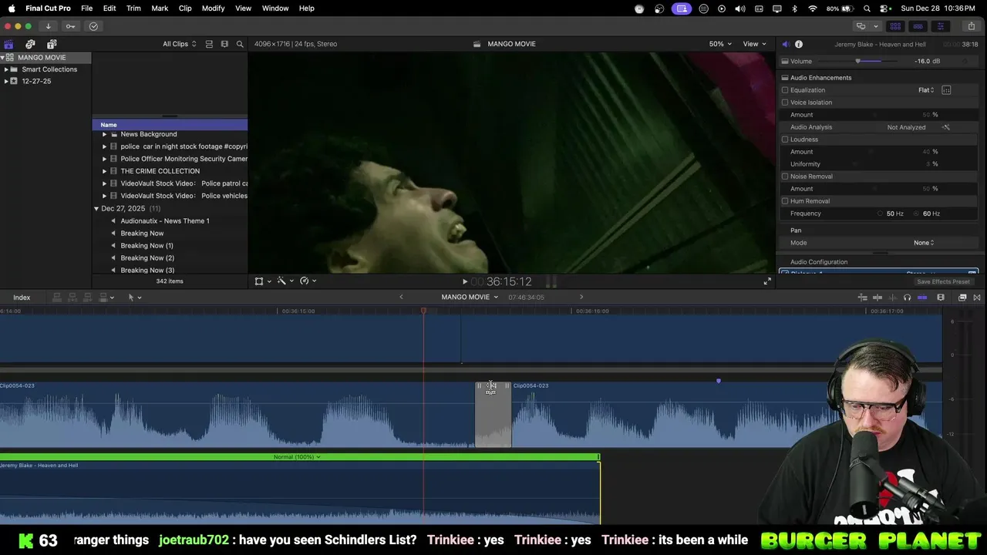Click the browser search magnifier icon
The image size is (987, 555).
pos(240,44)
